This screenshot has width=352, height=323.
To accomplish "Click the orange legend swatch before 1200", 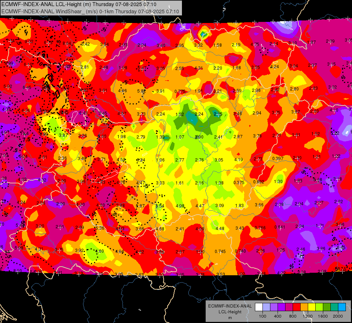I will coord(304,307).
